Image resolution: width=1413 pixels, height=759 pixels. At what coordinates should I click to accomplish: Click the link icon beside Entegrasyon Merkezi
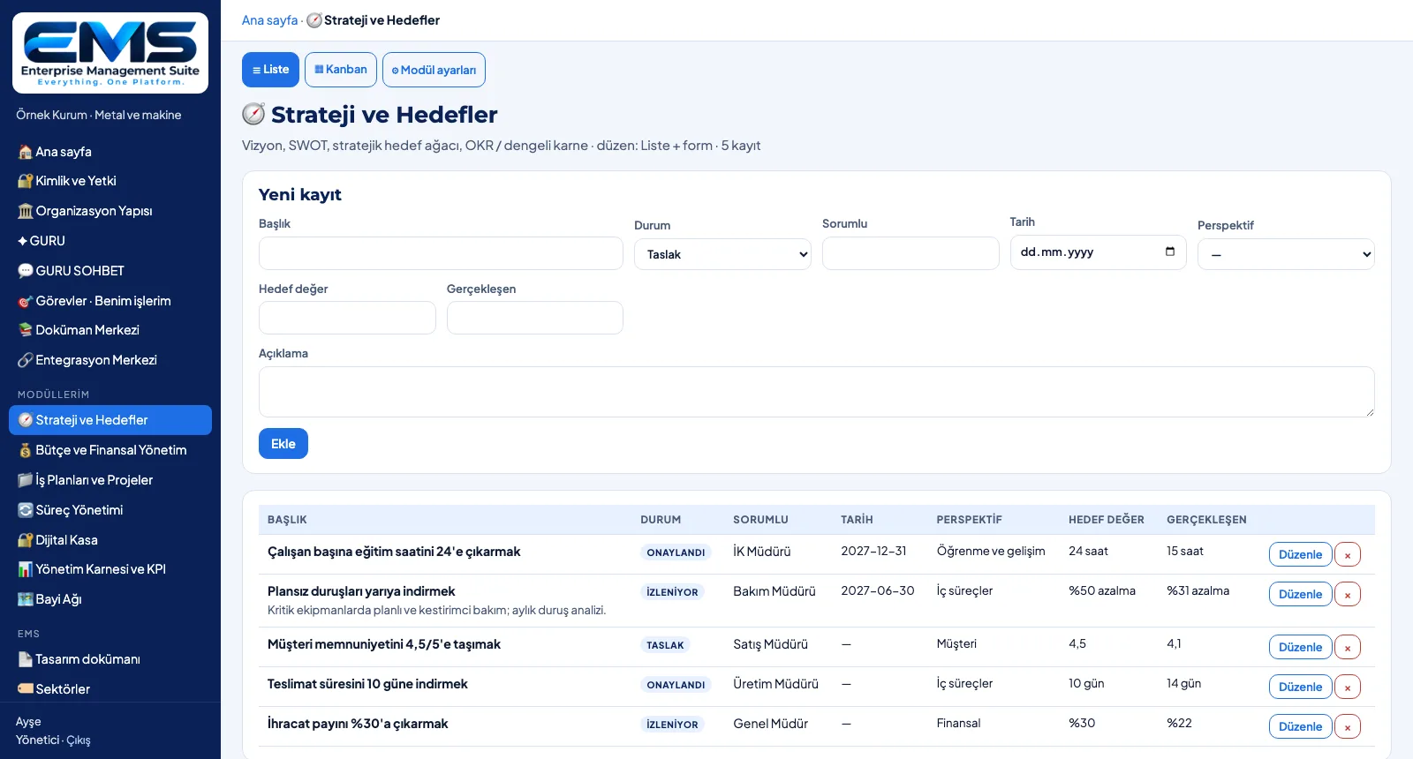[x=26, y=360]
